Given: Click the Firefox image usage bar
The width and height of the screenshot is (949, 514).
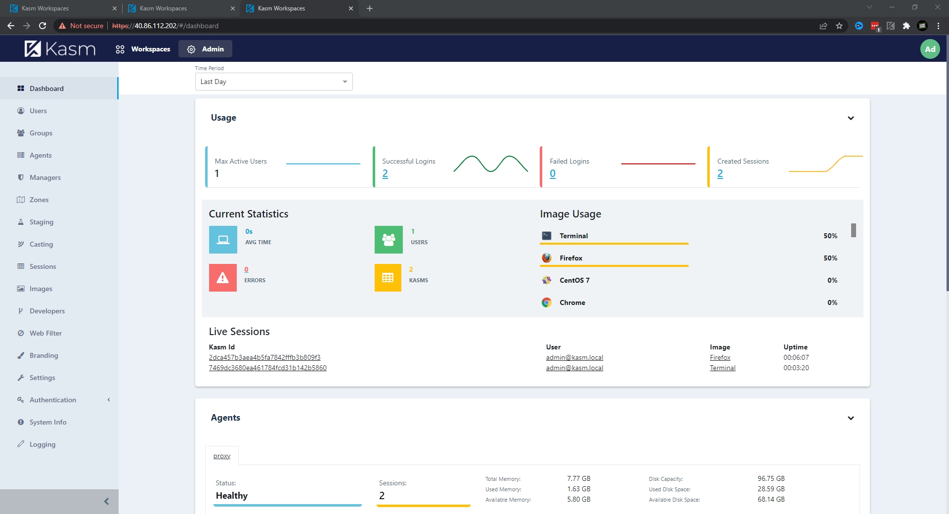Looking at the screenshot, I should click(614, 265).
